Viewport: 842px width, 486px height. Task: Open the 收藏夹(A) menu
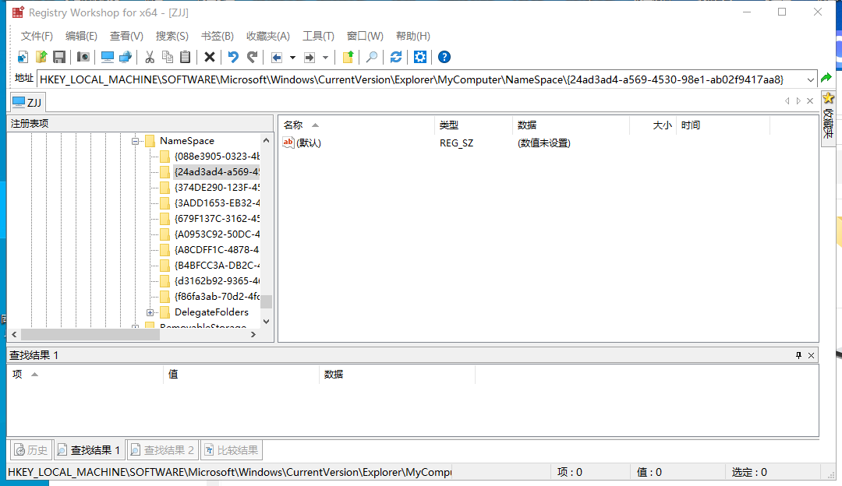(x=268, y=36)
